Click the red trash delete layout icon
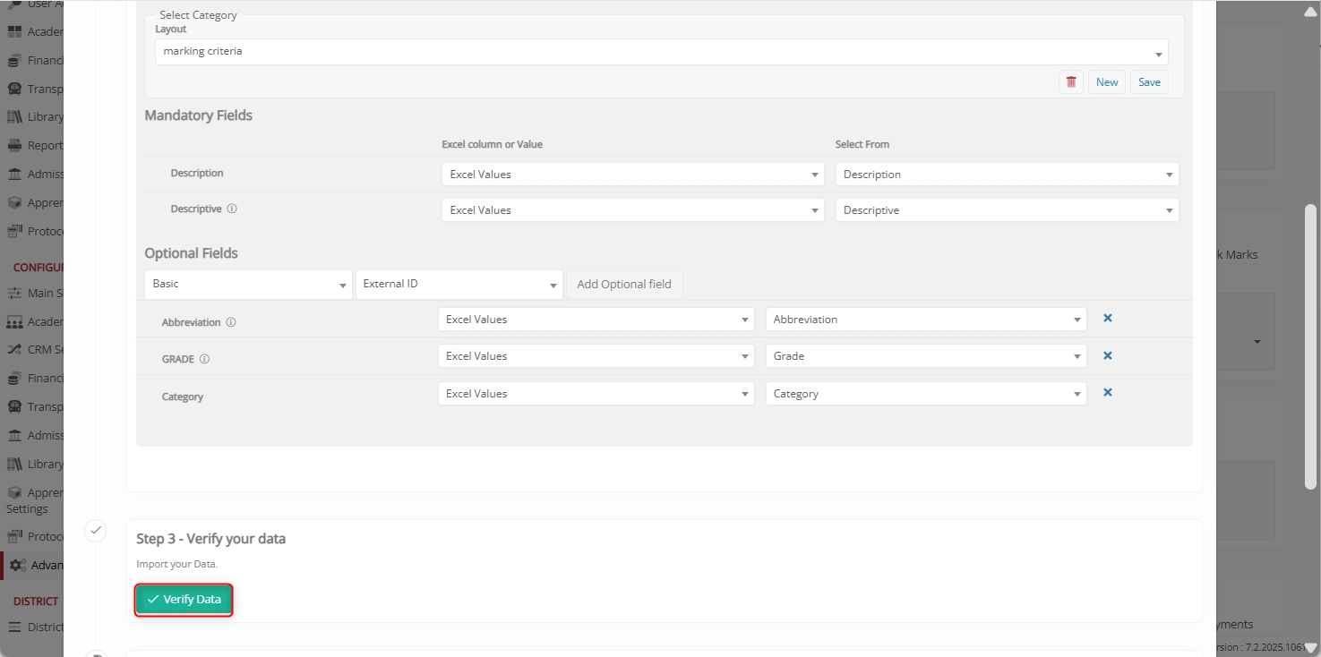This screenshot has width=1321, height=657. [x=1070, y=82]
